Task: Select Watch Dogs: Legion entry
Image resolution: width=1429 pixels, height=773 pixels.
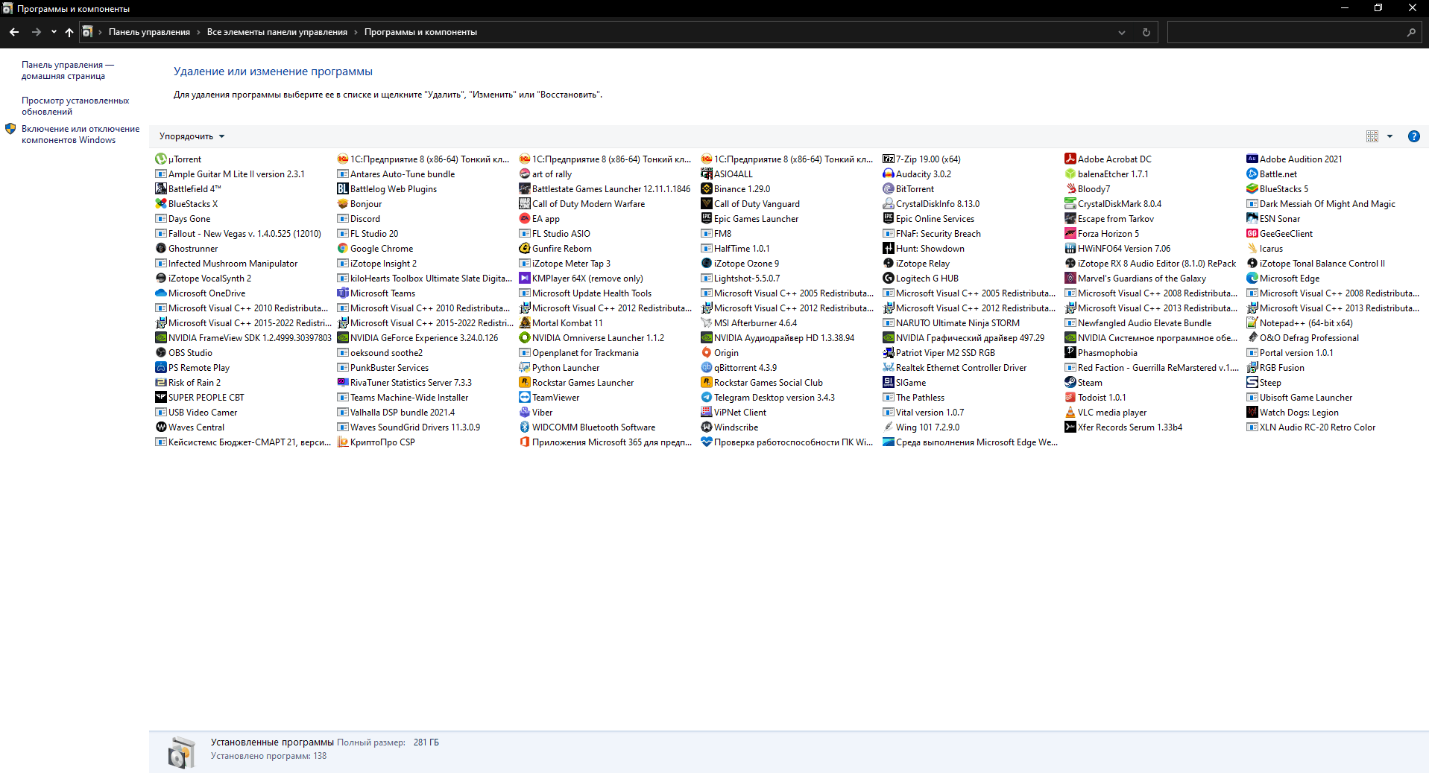Action: [x=1293, y=412]
